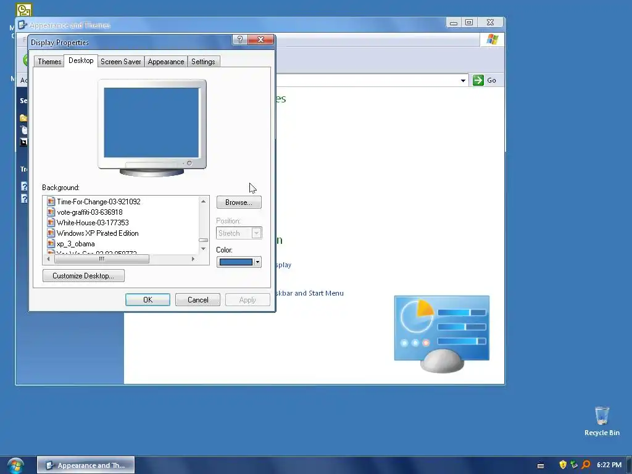Image resolution: width=632 pixels, height=474 pixels.
Task: Click image icon beside xp_3_obama
Action: coord(51,243)
